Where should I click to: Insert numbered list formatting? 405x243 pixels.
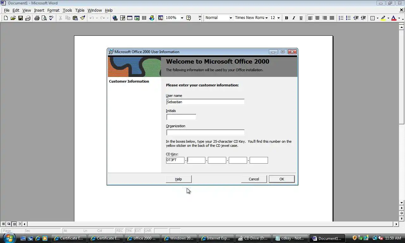tap(341, 18)
